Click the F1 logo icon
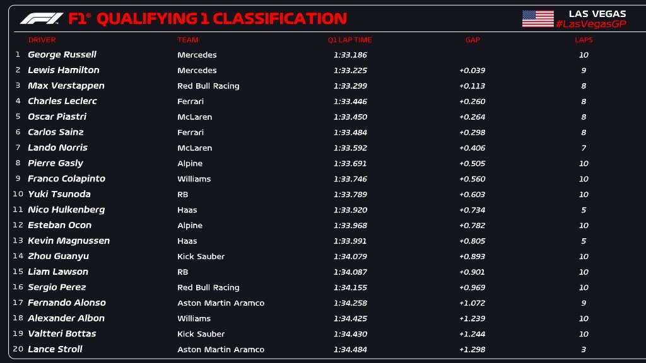The image size is (646, 363). 42,19
